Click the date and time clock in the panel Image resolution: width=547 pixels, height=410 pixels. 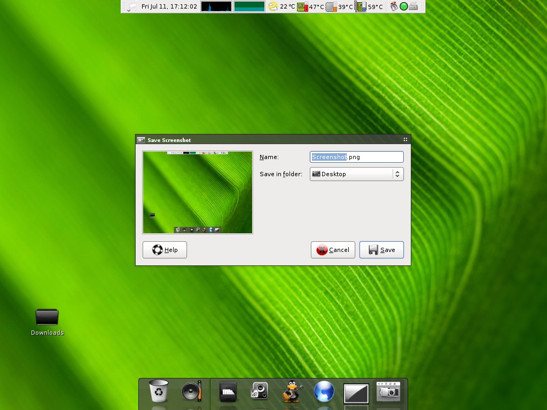pyautogui.click(x=169, y=6)
